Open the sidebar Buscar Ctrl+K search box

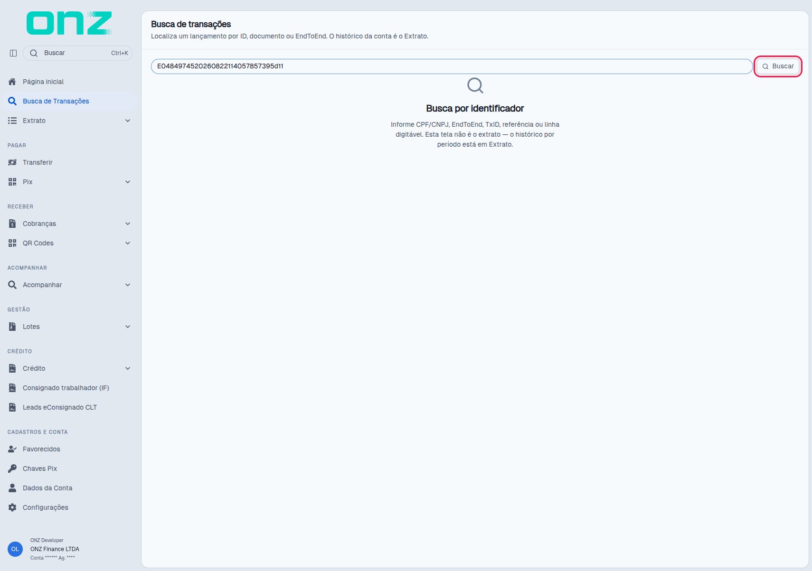[x=77, y=53]
